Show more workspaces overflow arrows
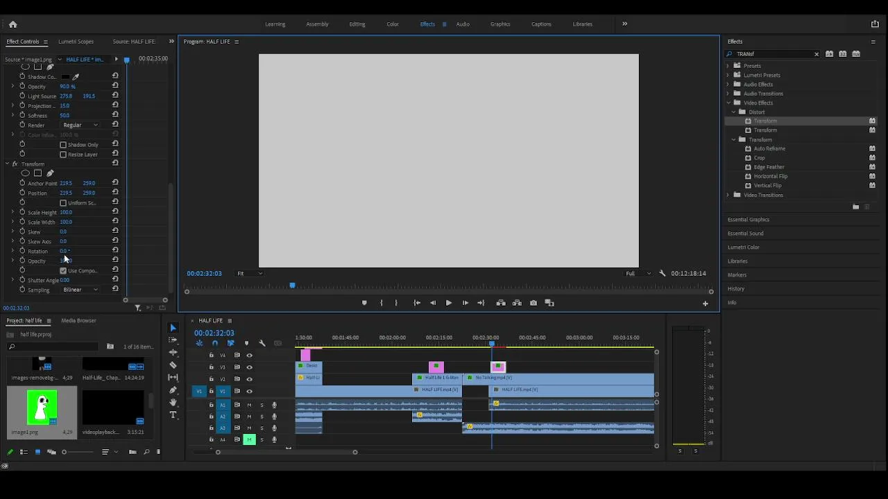Image resolution: width=888 pixels, height=499 pixels. pos(624,24)
